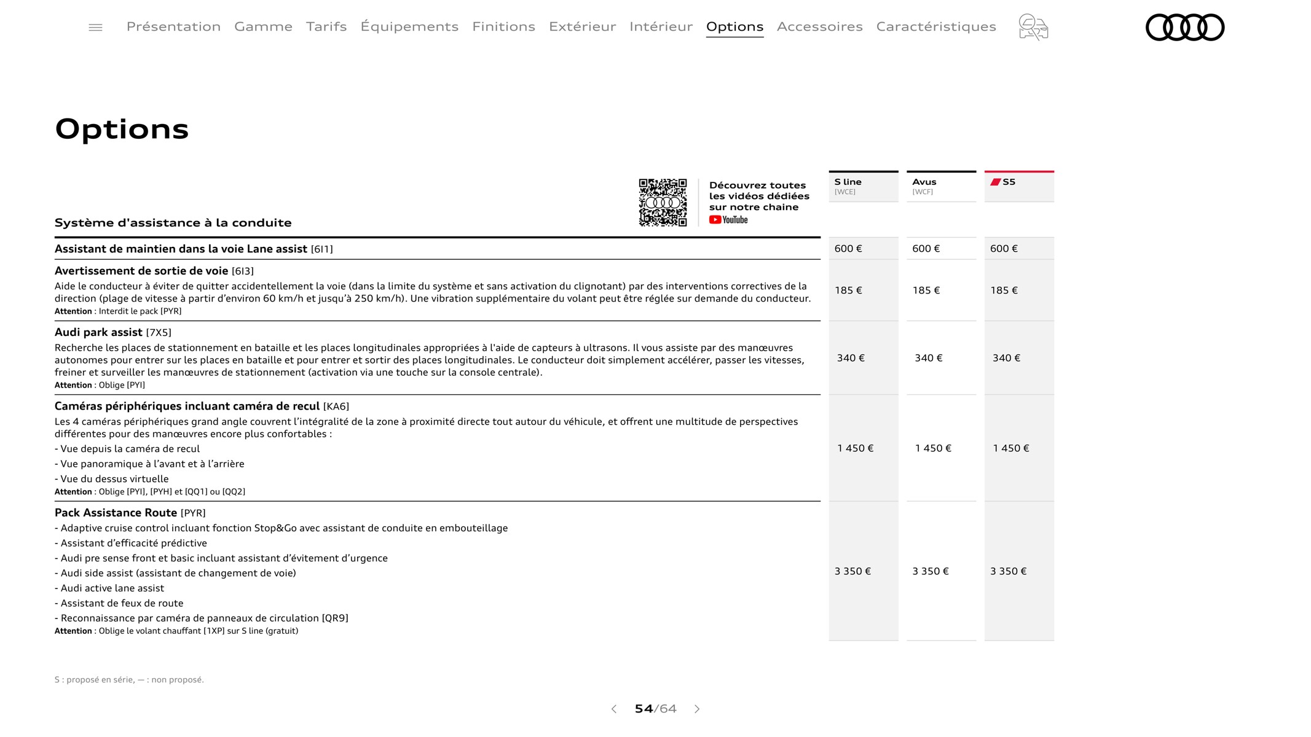Go to next page arrow
This screenshot has height=737, width=1311.
697,709
